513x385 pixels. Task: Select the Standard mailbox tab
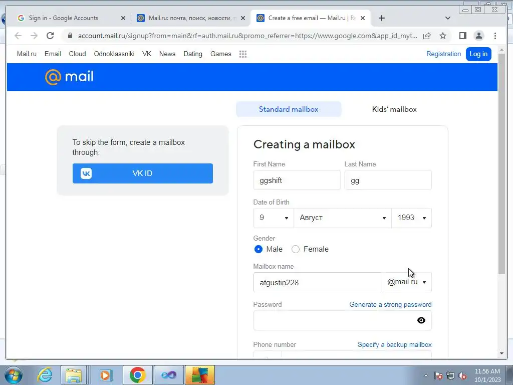coord(289,109)
